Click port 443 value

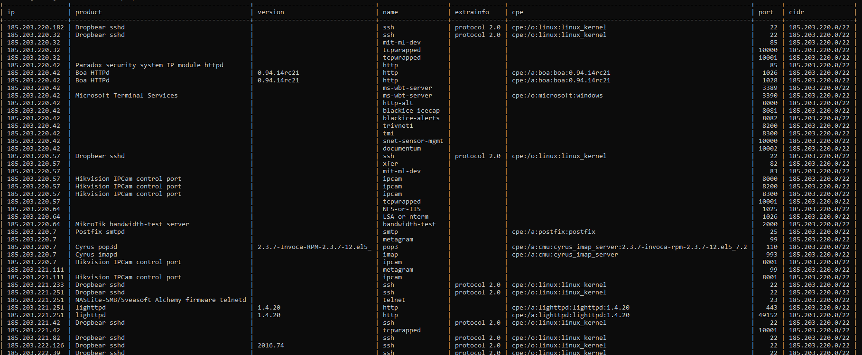tap(772, 308)
